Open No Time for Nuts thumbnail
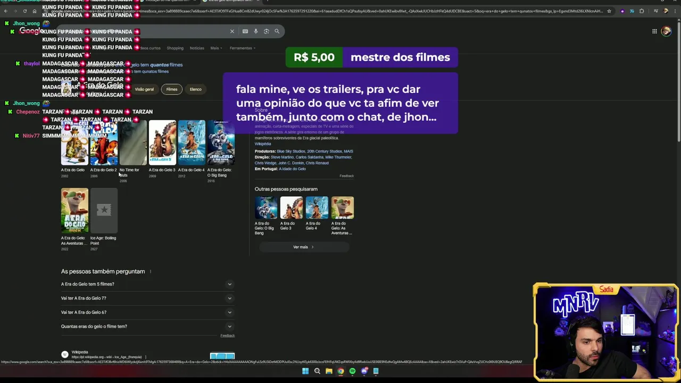The height and width of the screenshot is (383, 681). click(133, 143)
